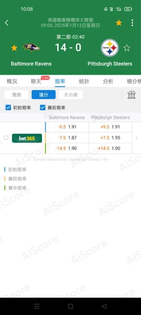
Task: Switch to the 概況 tab
Action: tap(12, 81)
